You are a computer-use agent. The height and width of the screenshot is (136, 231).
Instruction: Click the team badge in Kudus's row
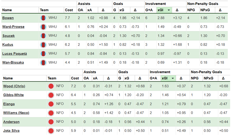click(43, 45)
